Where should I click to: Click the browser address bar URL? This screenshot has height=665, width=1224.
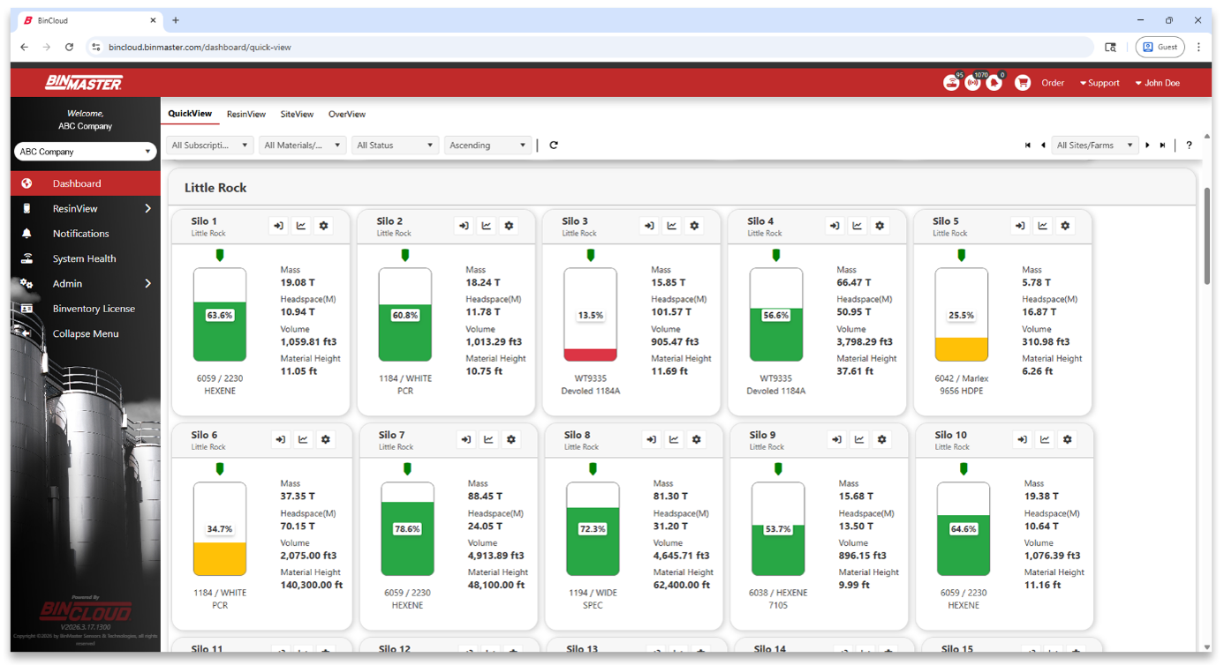click(x=200, y=47)
